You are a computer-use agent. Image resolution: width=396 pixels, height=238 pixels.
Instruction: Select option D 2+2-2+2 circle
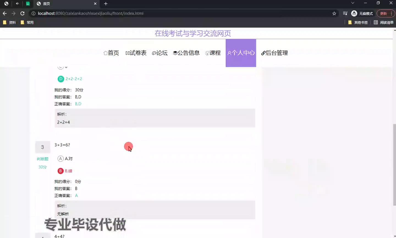coord(61,79)
